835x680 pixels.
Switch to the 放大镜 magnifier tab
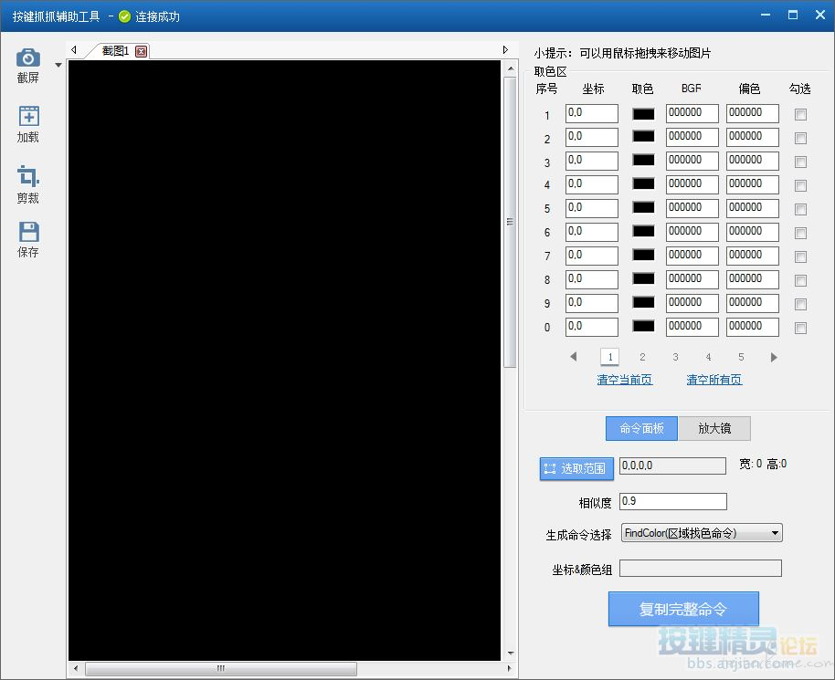pos(714,428)
